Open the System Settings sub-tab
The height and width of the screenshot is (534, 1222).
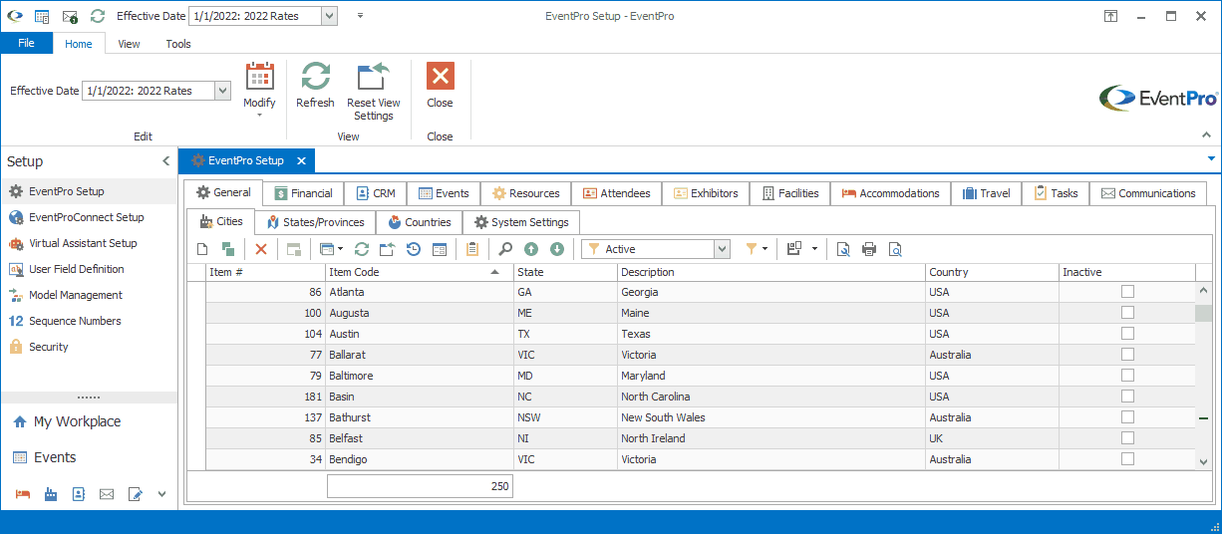(x=521, y=222)
